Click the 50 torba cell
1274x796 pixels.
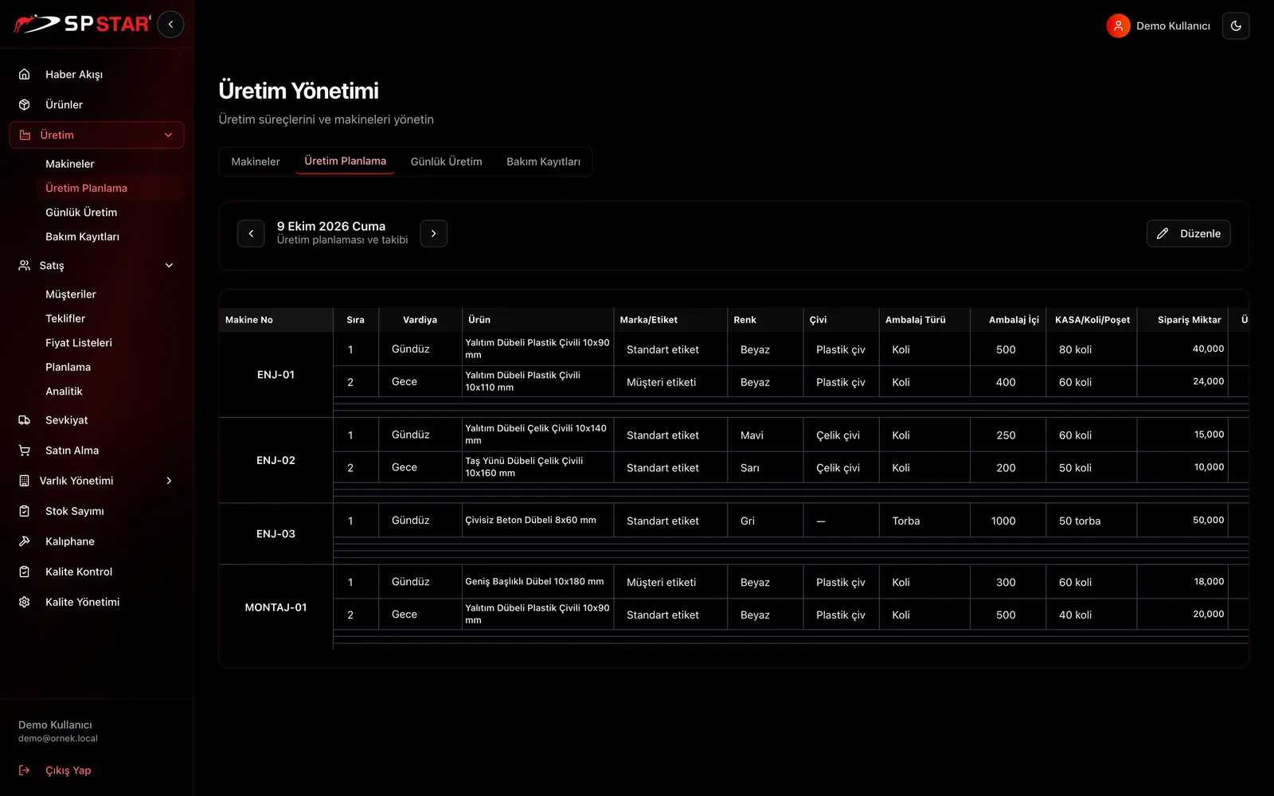click(x=1091, y=521)
